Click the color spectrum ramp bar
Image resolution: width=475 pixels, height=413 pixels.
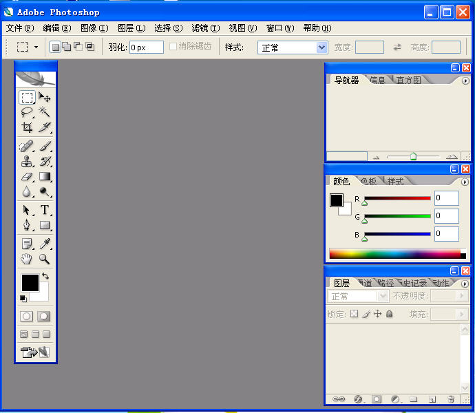[394, 254]
